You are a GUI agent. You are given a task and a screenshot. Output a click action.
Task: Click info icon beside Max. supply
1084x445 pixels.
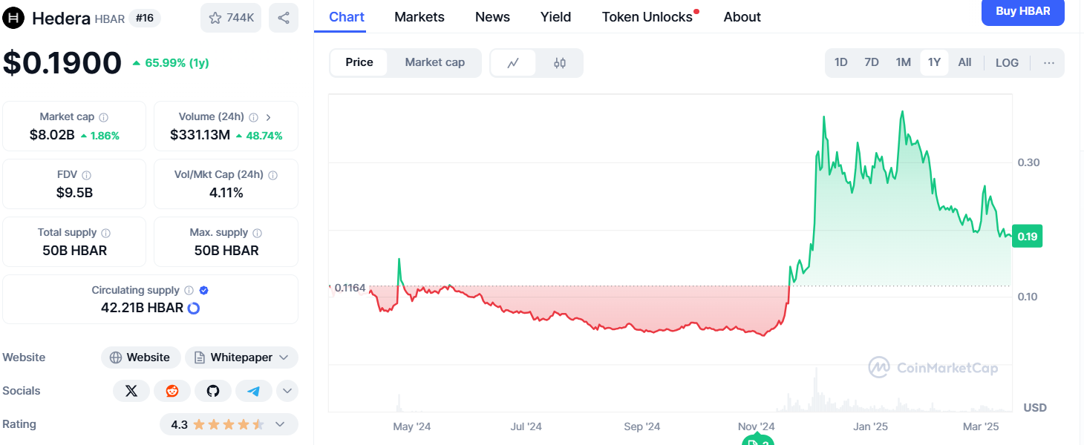tap(258, 233)
